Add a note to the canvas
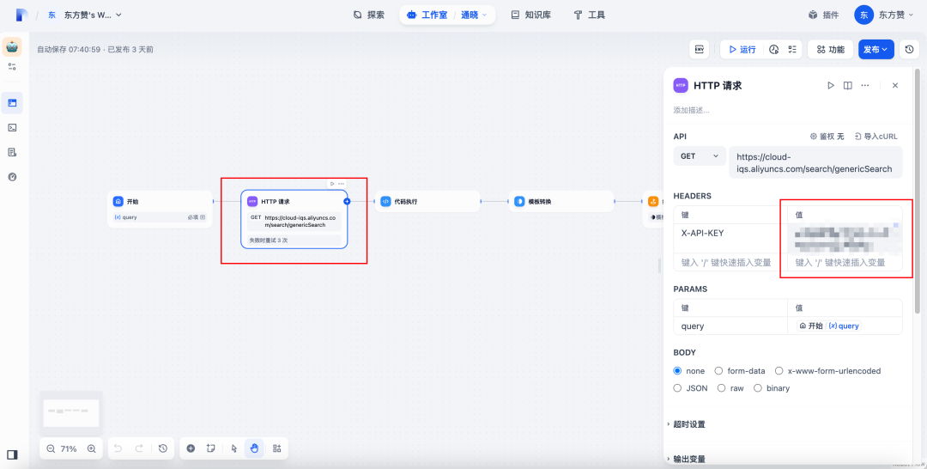Screen dimensions: 927x469 pyautogui.click(x=210, y=448)
